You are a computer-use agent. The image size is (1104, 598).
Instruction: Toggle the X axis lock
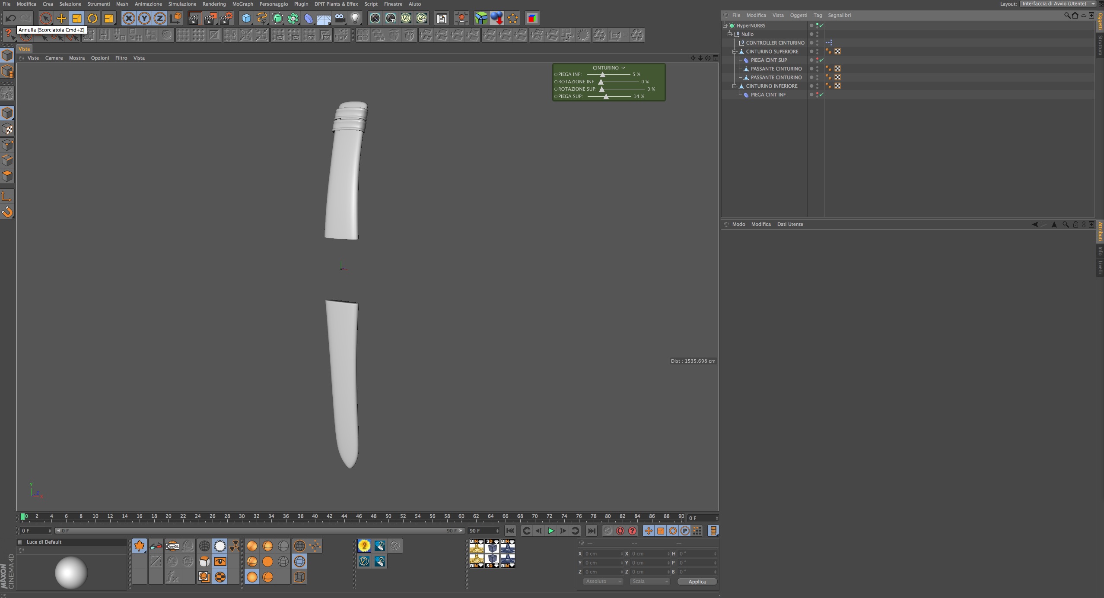point(128,18)
